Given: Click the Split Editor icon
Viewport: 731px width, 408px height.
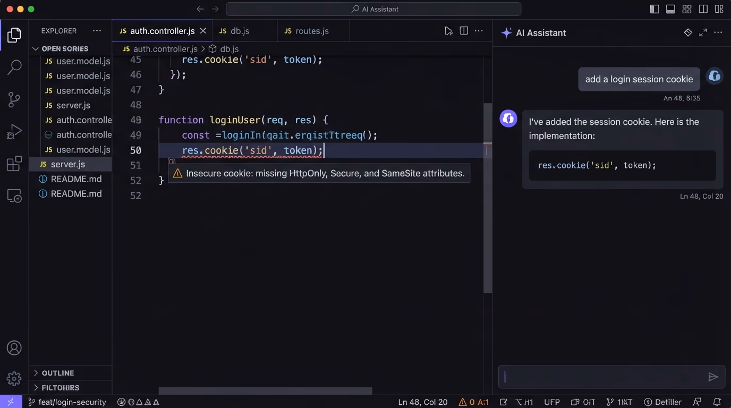Looking at the screenshot, I should coord(464,31).
